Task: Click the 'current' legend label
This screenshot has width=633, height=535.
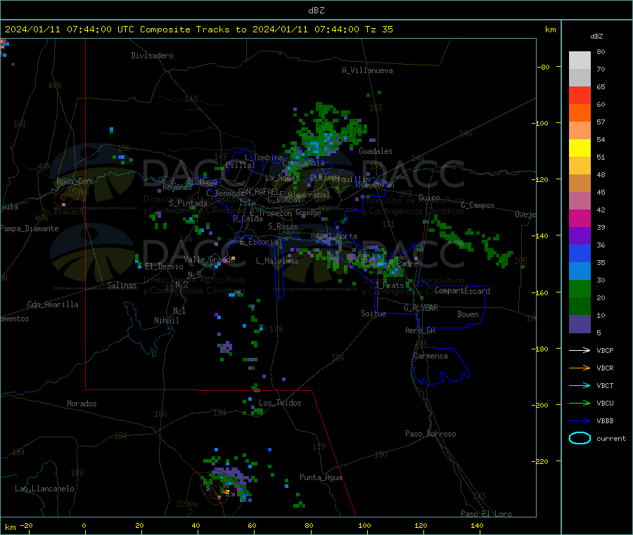Action: 611,439
